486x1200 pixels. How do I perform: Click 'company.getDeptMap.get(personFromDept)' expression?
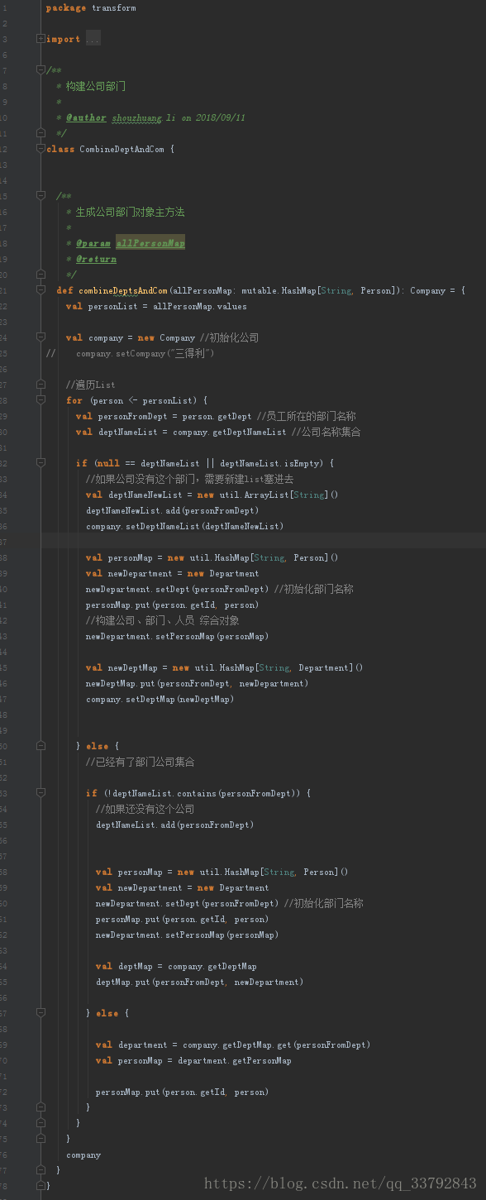click(276, 1045)
